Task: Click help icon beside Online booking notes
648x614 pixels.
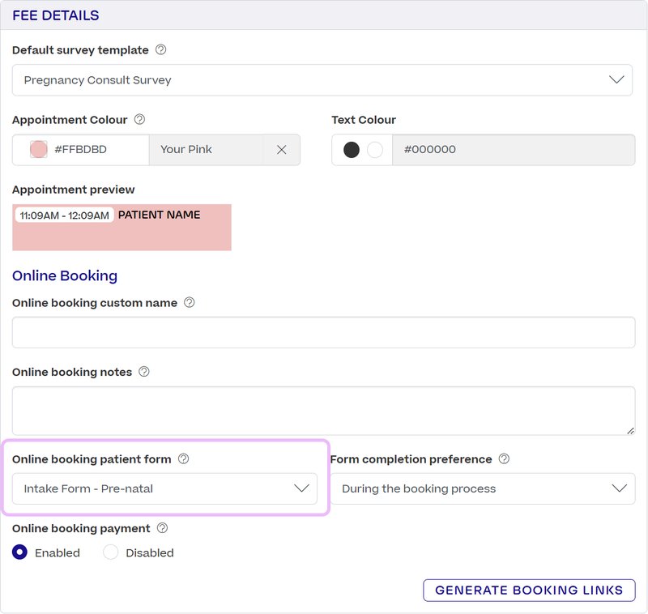Action: 144,372
